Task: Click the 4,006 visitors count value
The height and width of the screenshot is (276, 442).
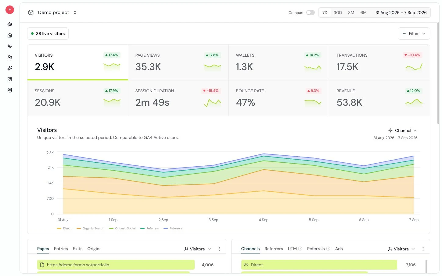Action: point(208,265)
